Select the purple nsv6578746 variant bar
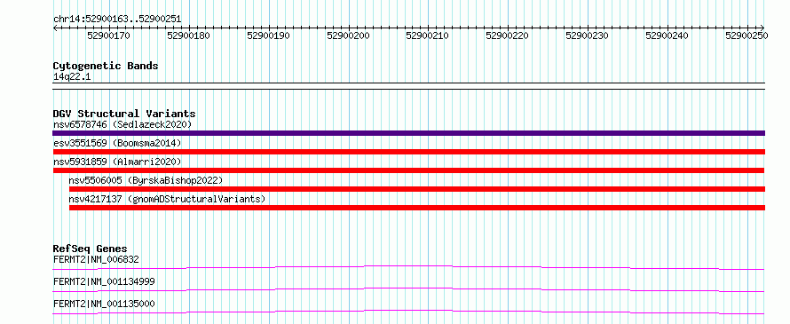This screenshot has width=790, height=324. 408,133
